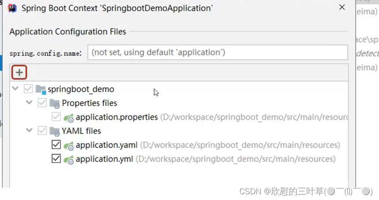The image size is (379, 200).
Task: Toggle the springboot_demo checkbox
Action: 28,89
